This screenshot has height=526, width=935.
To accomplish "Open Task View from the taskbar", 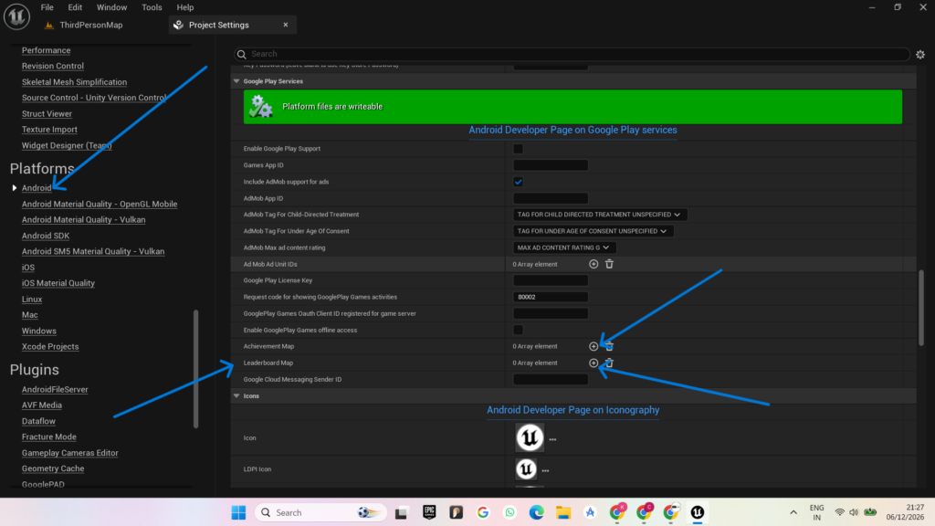I will click(x=402, y=512).
